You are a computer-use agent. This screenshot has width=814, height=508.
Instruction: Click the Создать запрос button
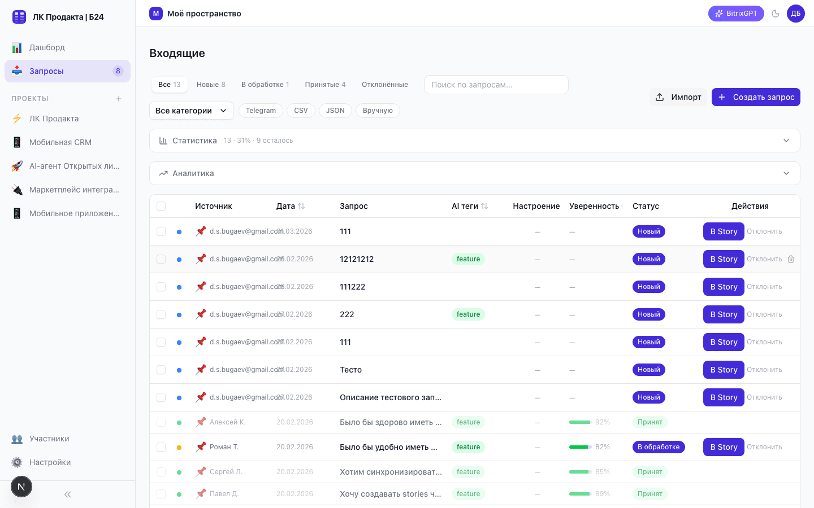(x=756, y=97)
